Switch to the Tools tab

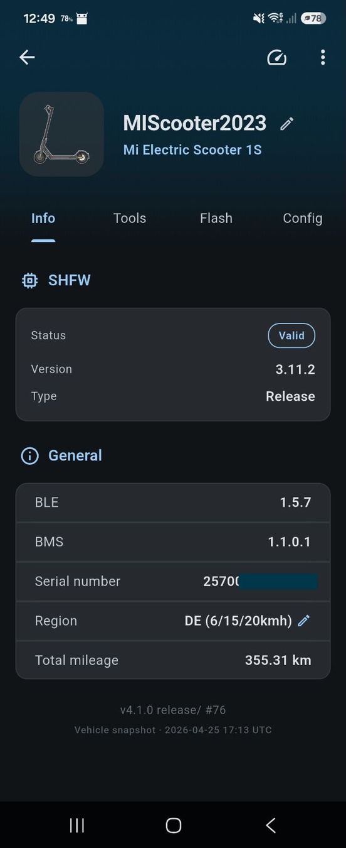[x=130, y=218]
